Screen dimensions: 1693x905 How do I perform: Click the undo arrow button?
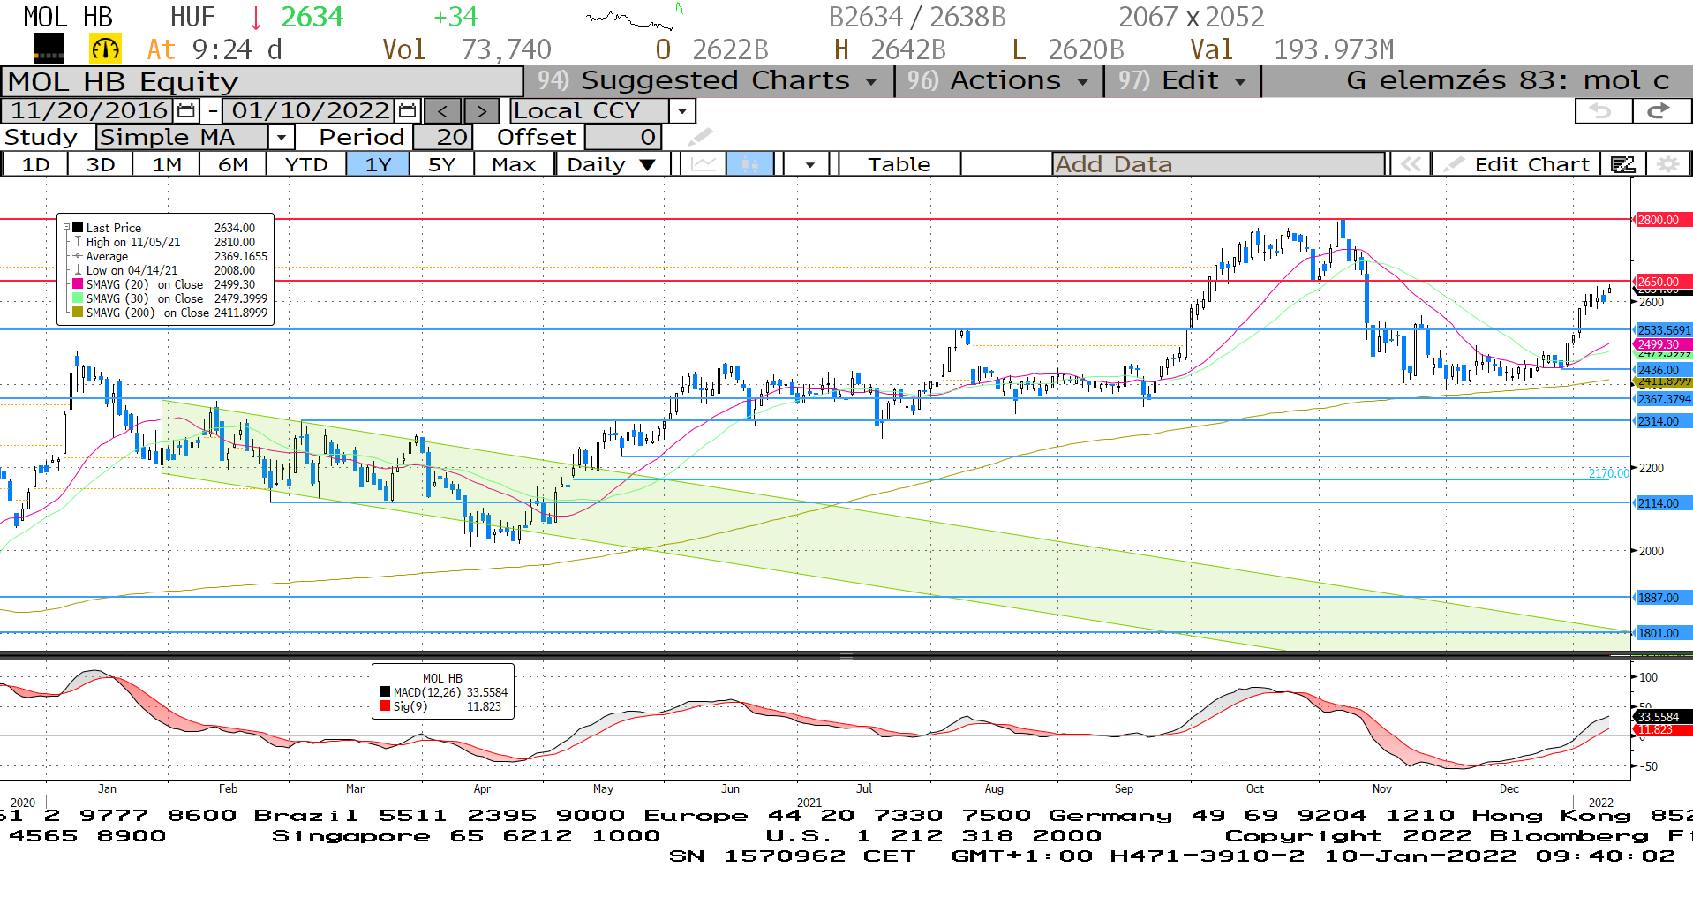[x=1603, y=111]
